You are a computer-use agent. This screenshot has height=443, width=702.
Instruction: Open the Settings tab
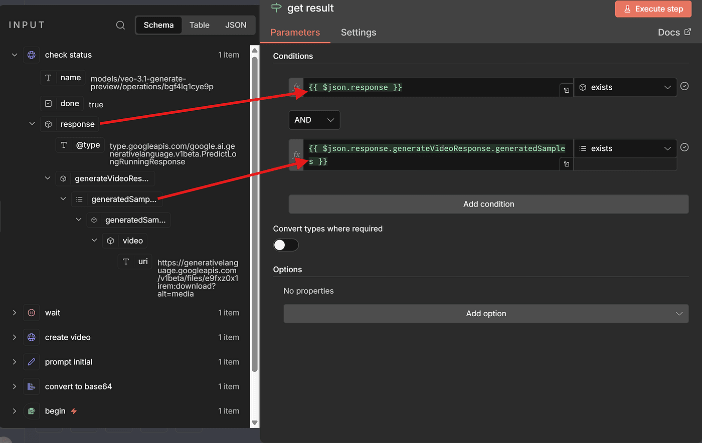[x=359, y=33]
